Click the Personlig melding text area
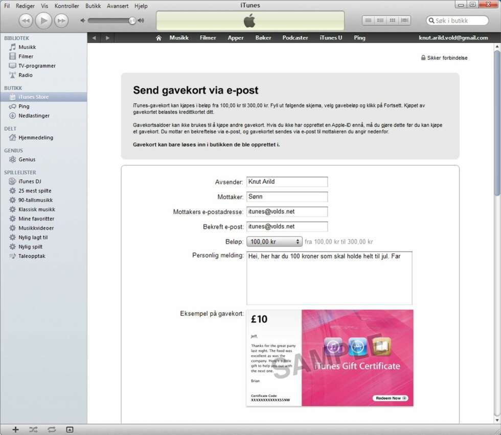The height and width of the screenshot is (435, 501). tap(329, 278)
